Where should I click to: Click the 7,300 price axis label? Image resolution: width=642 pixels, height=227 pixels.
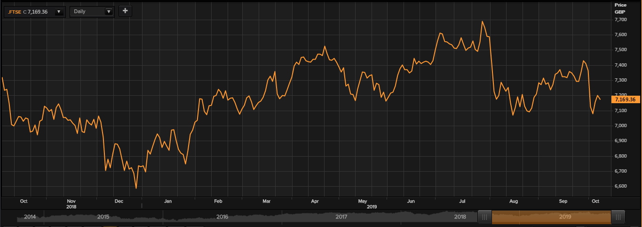click(x=620, y=80)
